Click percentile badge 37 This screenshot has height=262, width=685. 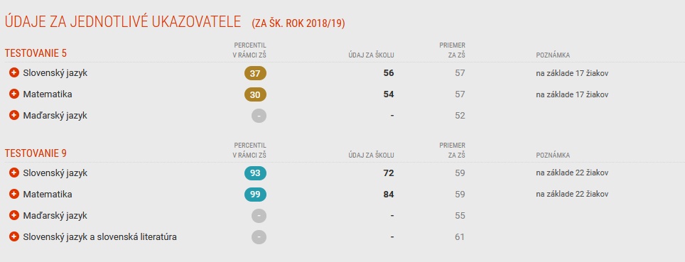pos(255,73)
